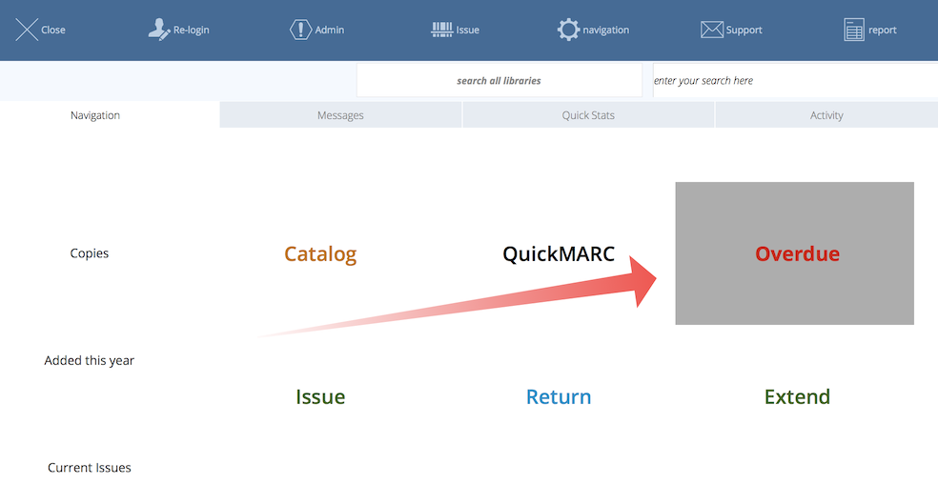Open the highlighted Overdue tile

[x=796, y=254]
